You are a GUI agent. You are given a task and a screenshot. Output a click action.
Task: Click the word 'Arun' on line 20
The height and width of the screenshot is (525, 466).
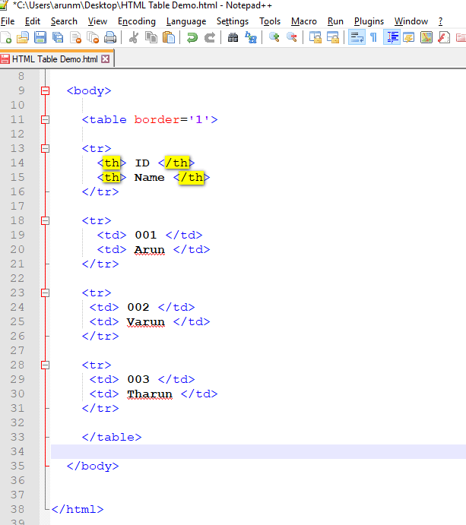[150, 250]
